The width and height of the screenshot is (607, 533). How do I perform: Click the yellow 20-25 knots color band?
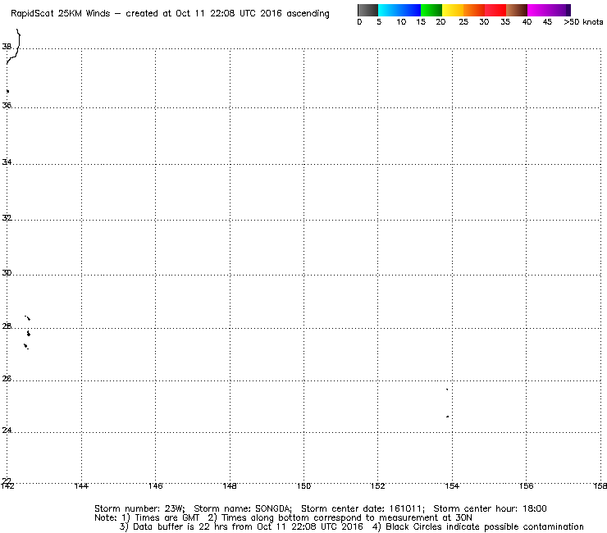click(453, 10)
